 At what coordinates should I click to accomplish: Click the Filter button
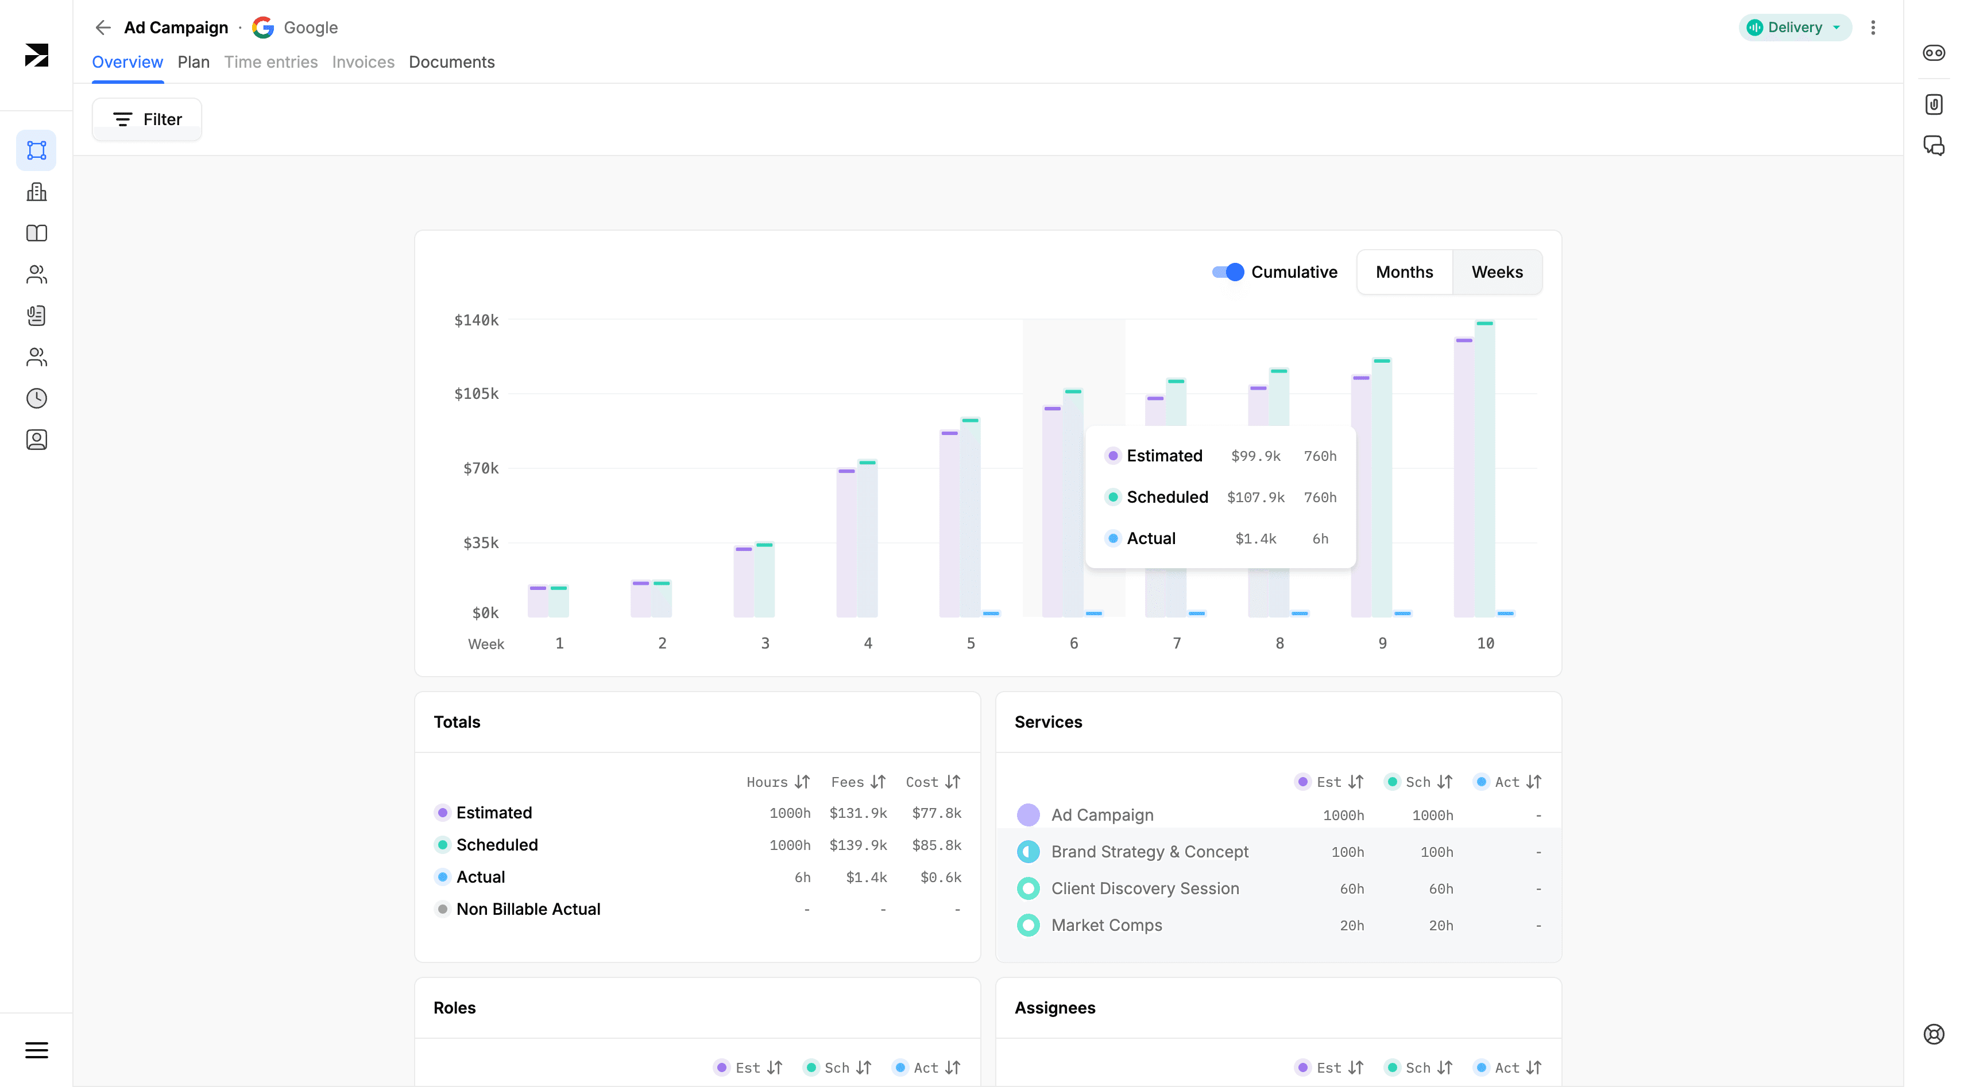tap(147, 119)
